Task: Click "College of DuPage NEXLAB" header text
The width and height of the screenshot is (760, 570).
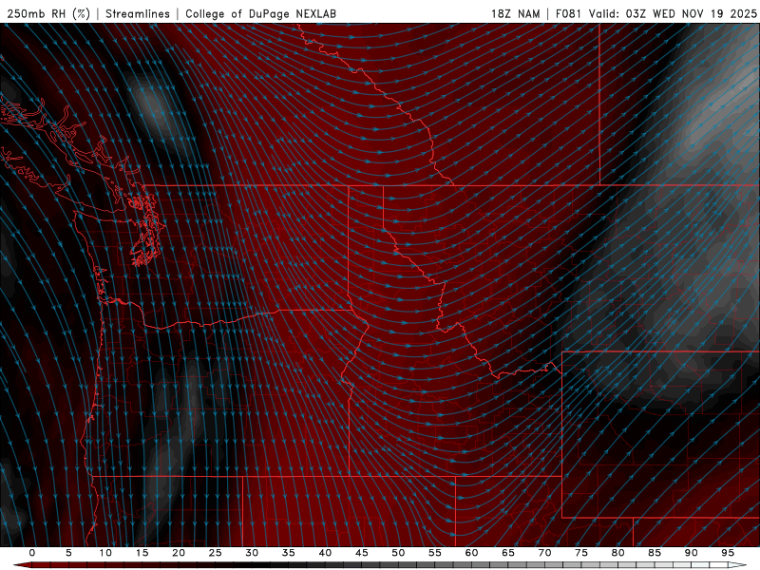Action: (x=260, y=13)
